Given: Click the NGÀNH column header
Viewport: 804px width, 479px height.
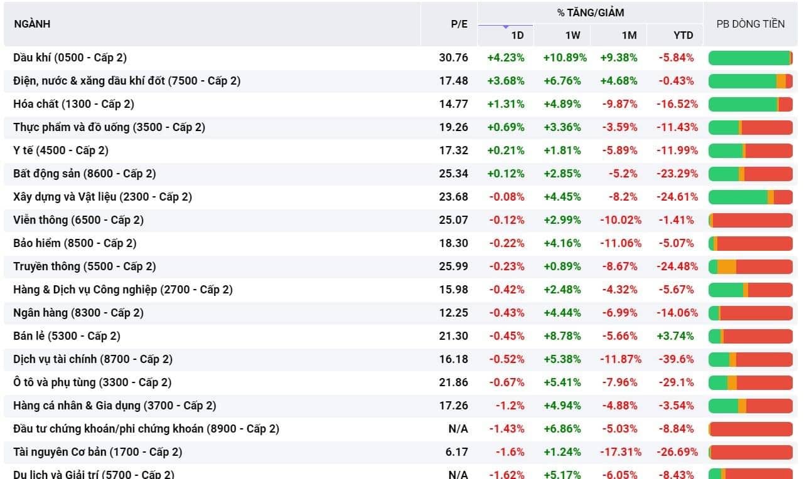Looking at the screenshot, I should [x=32, y=24].
